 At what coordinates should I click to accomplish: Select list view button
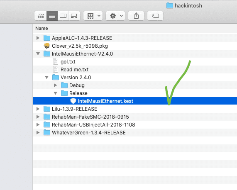coord(52,16)
